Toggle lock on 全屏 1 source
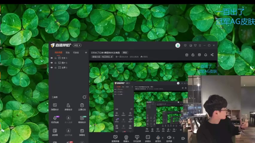Screen dimensions: 255x143 pos(55,67)
